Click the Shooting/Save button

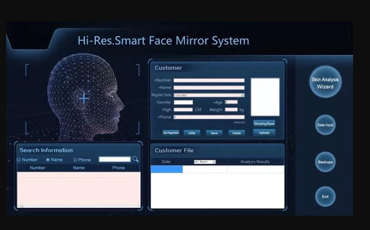click(x=264, y=123)
